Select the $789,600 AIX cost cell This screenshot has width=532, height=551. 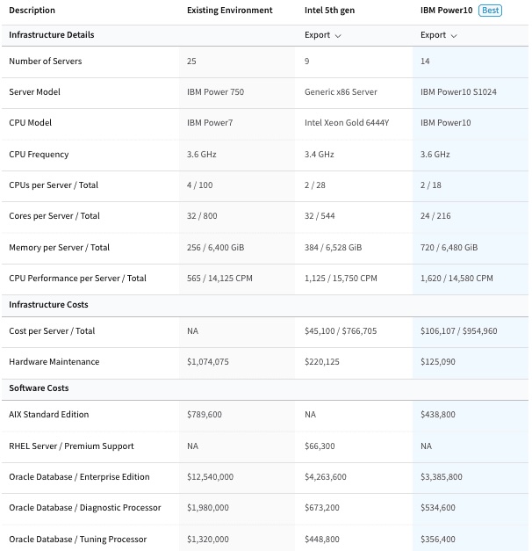pos(204,414)
